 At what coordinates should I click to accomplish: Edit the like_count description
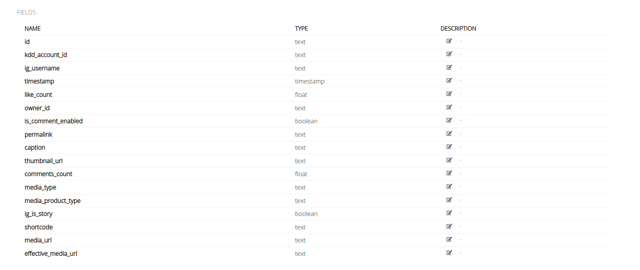coord(449,94)
